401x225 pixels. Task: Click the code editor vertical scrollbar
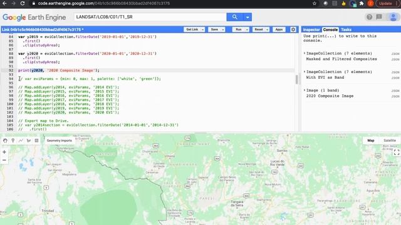296,79
